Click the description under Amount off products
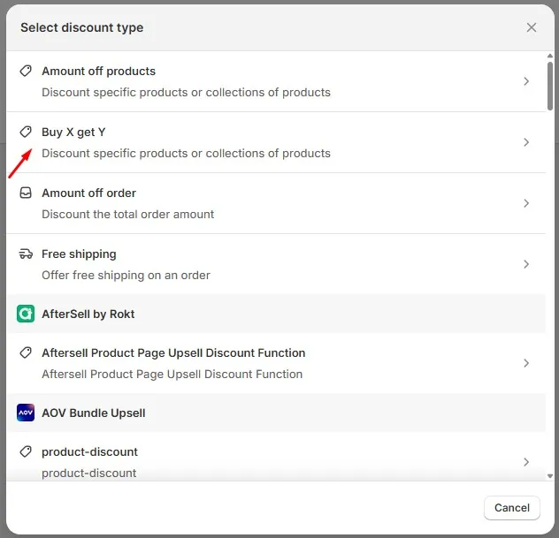This screenshot has height=538, width=559. click(x=186, y=92)
